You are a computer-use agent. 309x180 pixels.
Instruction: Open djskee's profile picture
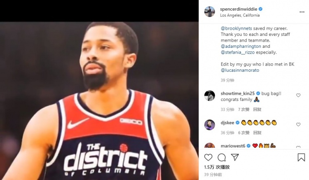(210, 125)
